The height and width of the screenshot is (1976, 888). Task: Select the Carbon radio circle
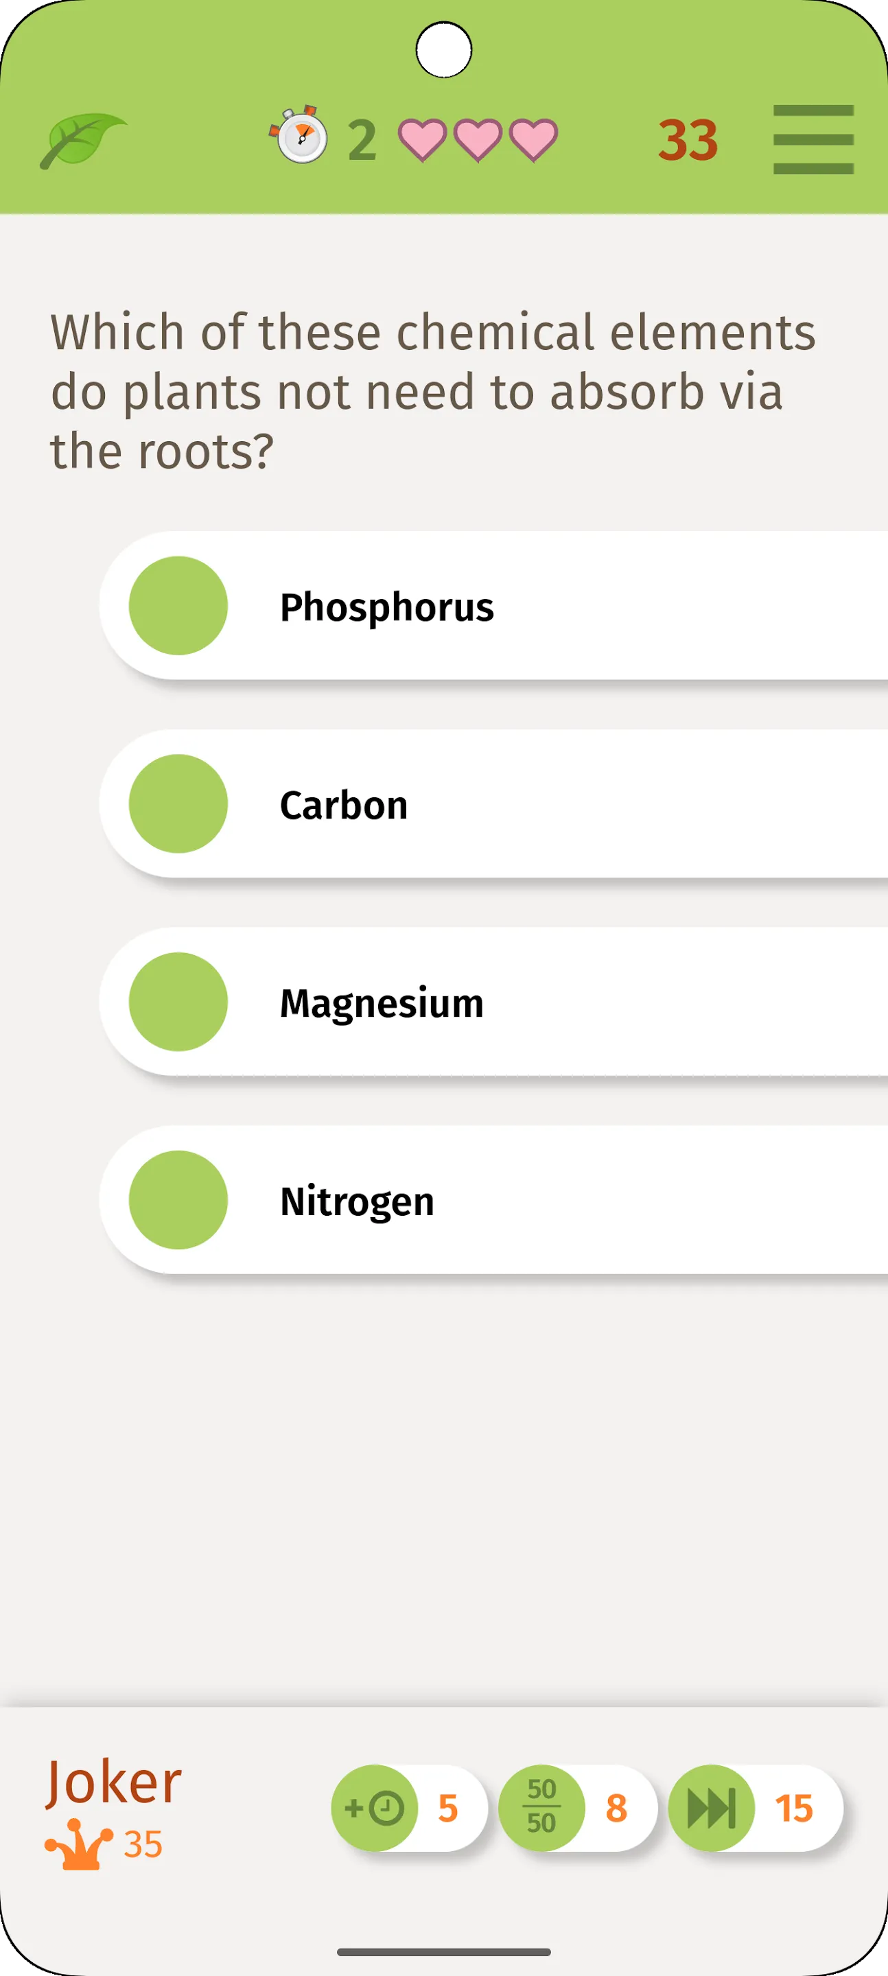178,803
